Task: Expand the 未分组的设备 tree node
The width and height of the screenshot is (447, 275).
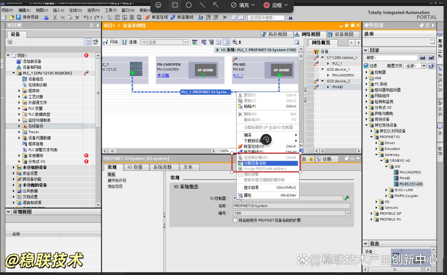Action: pyautogui.click(x=14, y=168)
